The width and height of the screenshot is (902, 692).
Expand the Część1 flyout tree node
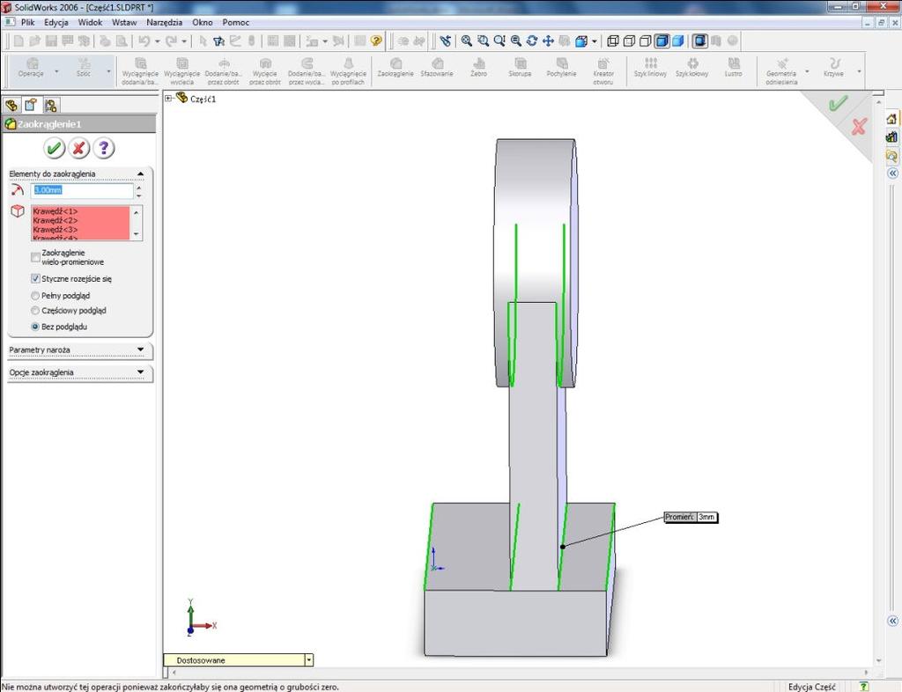coord(168,99)
